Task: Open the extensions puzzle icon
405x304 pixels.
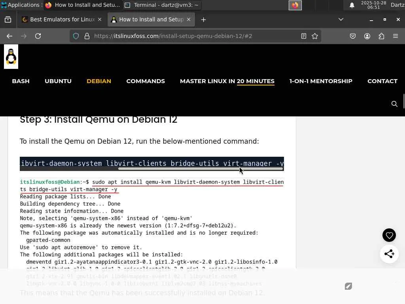Action: (x=381, y=36)
